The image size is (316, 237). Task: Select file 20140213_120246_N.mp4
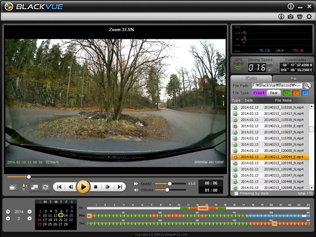pyautogui.click(x=270, y=169)
